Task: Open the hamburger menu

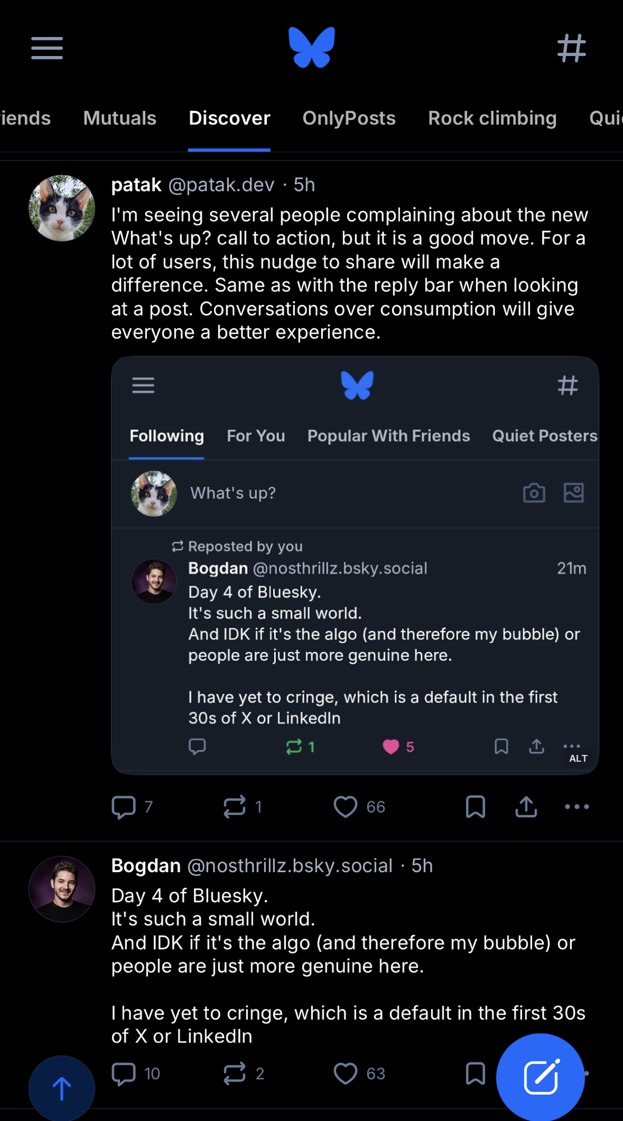Action: pyautogui.click(x=47, y=48)
